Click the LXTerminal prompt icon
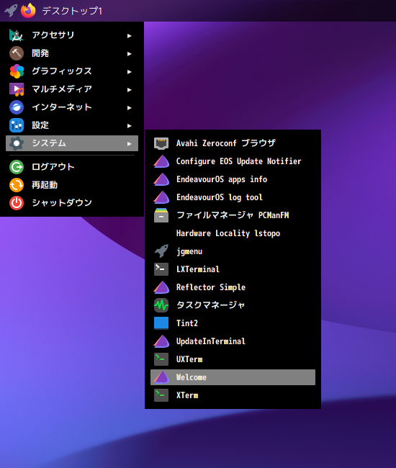396x468 pixels. click(x=161, y=269)
